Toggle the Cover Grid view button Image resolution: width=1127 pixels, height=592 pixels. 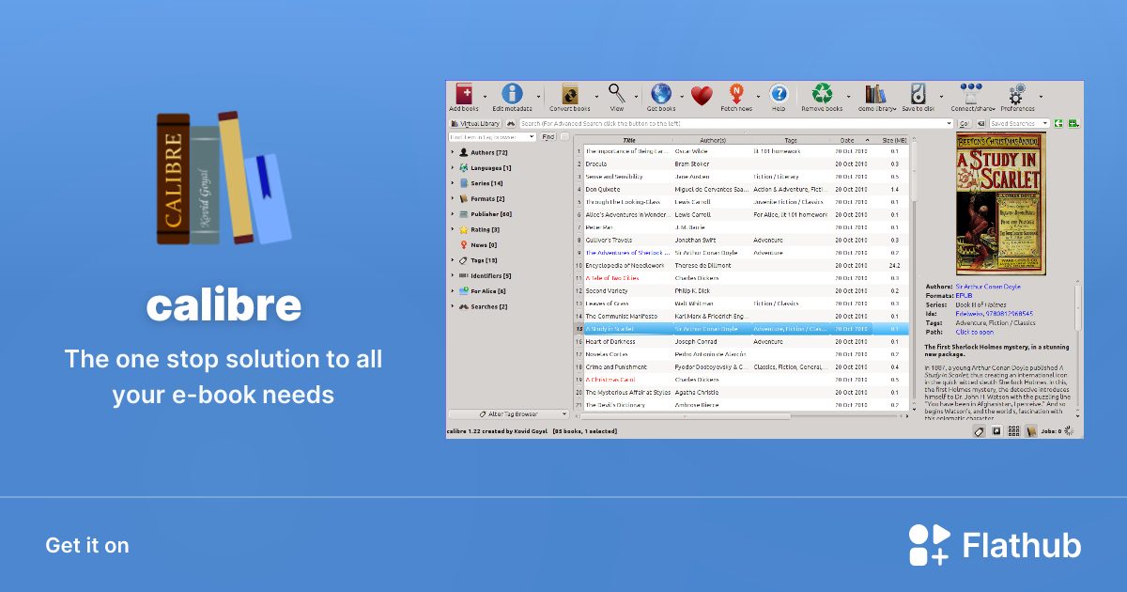point(1014,431)
